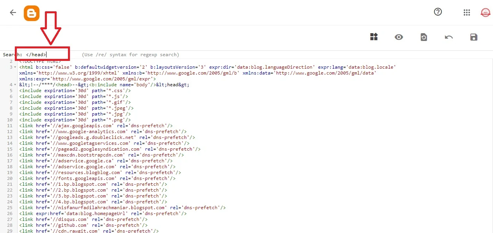Screen dimensions: 493x233
Task: Open the Google apps launcher grid
Action: point(466,12)
